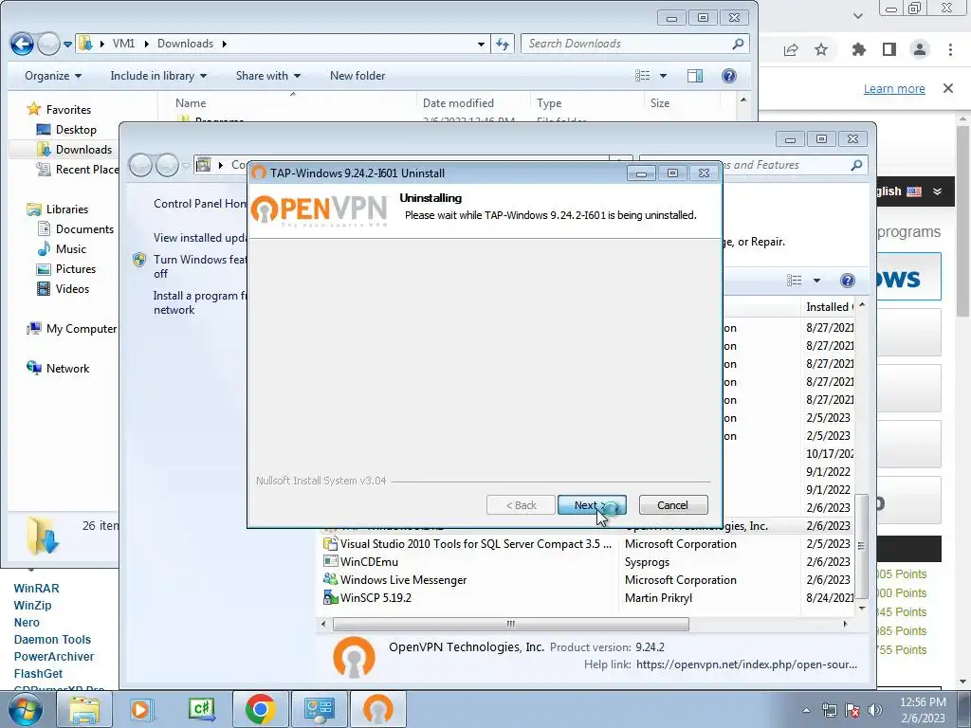The height and width of the screenshot is (728, 971).
Task: Click OpenVPN uninstaller taskbar icon
Action: pyautogui.click(x=377, y=709)
